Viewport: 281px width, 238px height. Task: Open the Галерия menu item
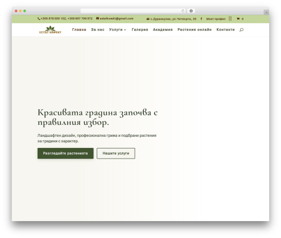tap(140, 30)
